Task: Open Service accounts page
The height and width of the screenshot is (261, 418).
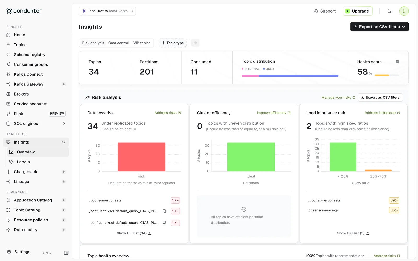Action: 36,104
